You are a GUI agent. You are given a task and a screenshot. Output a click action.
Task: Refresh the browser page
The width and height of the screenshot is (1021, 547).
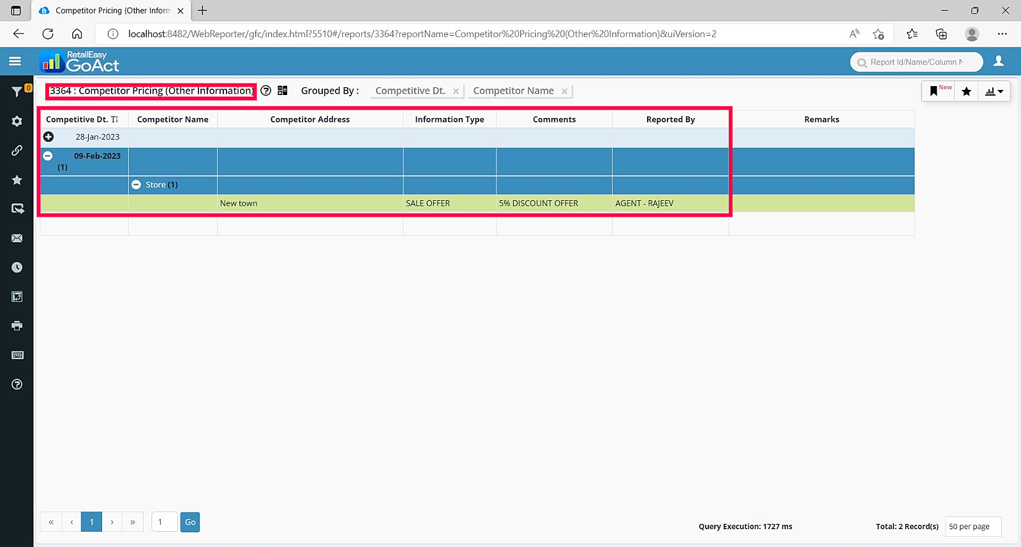[48, 34]
